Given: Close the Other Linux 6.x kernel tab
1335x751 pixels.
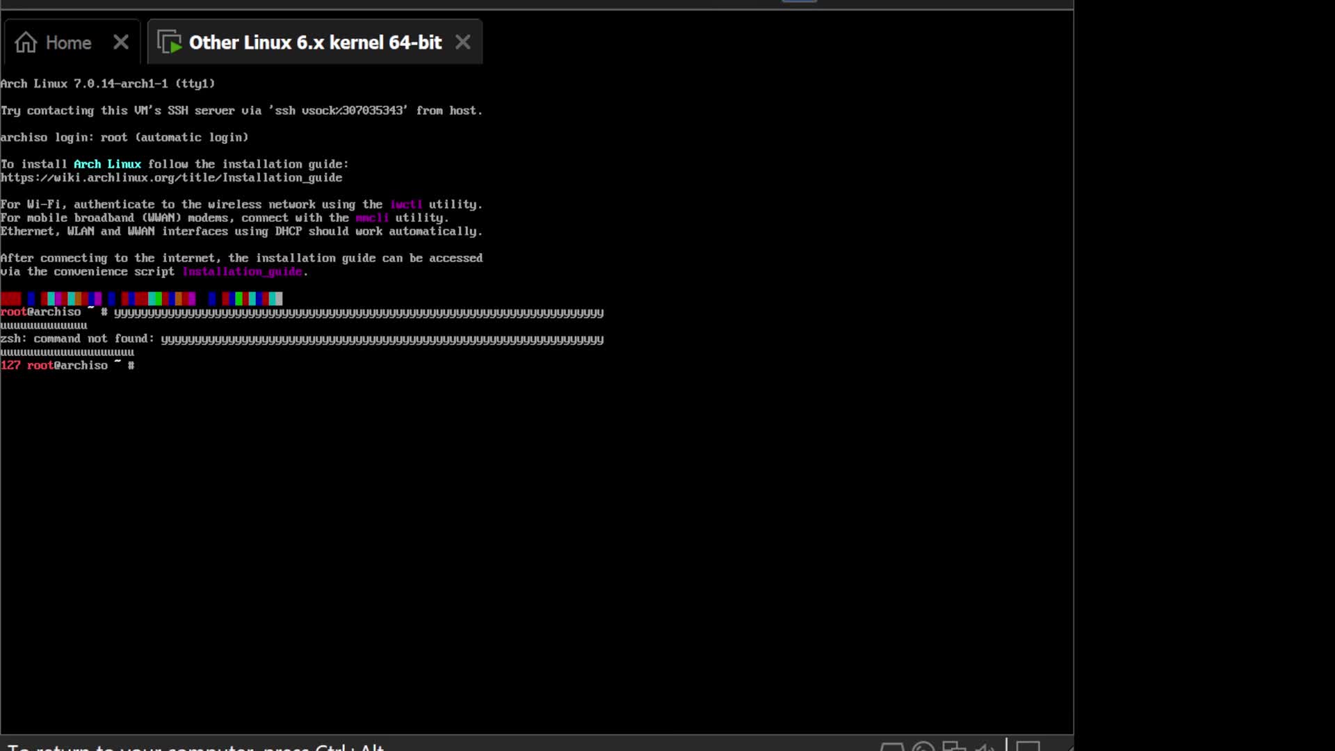Looking at the screenshot, I should pos(463,42).
